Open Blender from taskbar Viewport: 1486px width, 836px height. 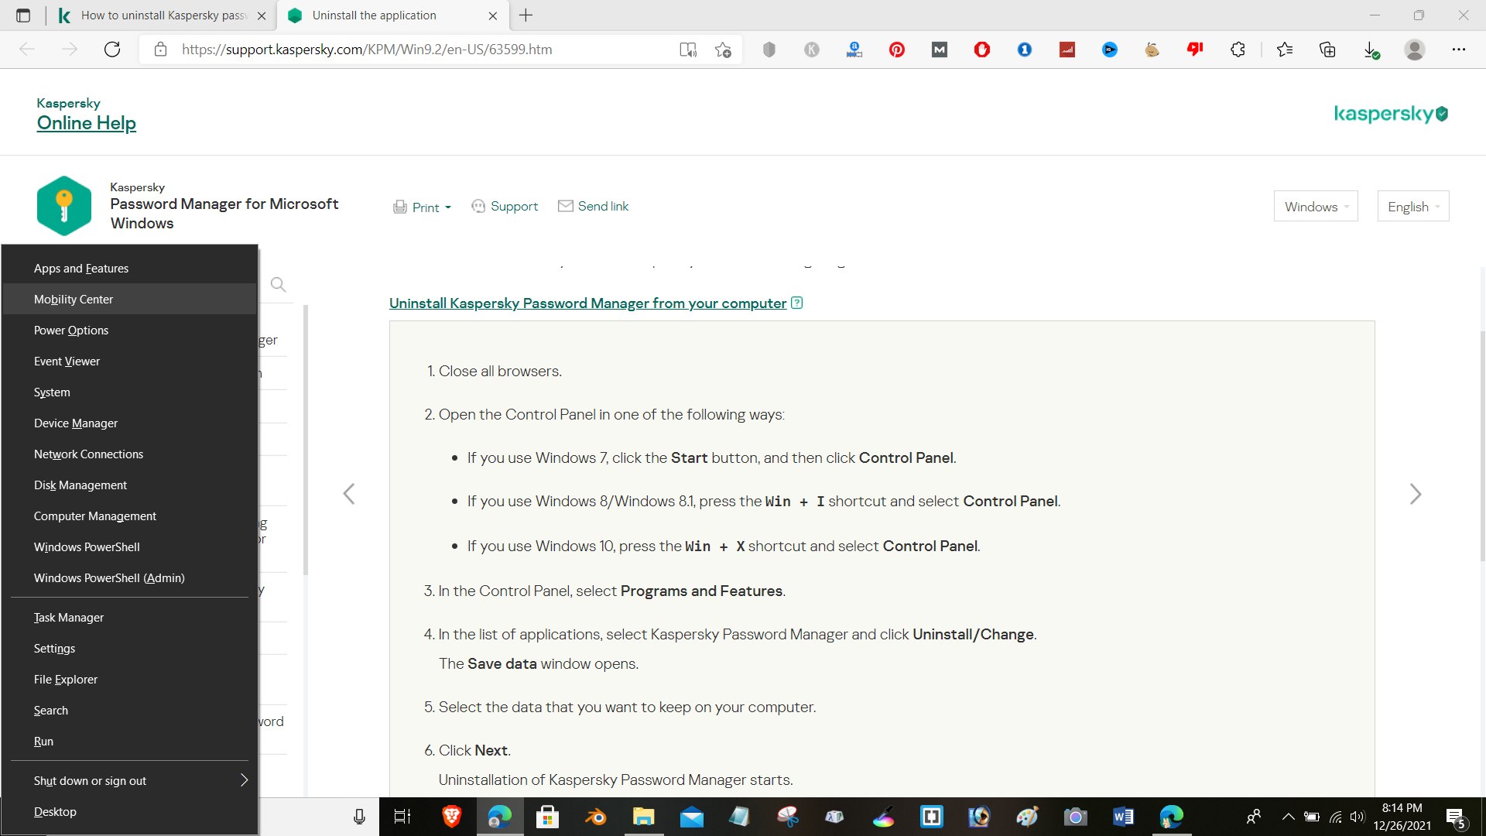click(x=595, y=817)
